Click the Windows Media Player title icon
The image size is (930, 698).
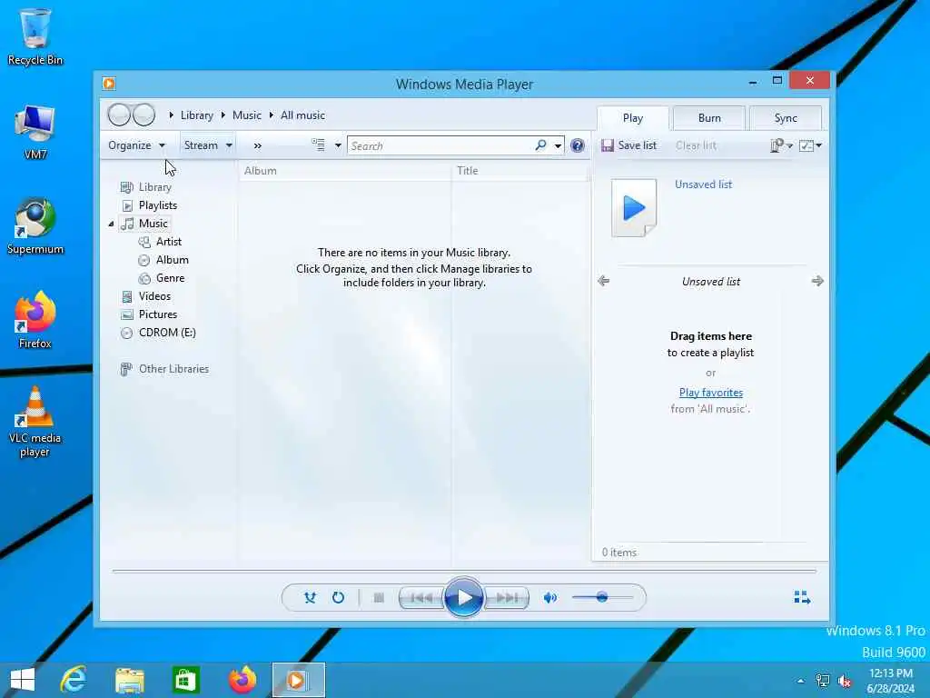coord(109,84)
